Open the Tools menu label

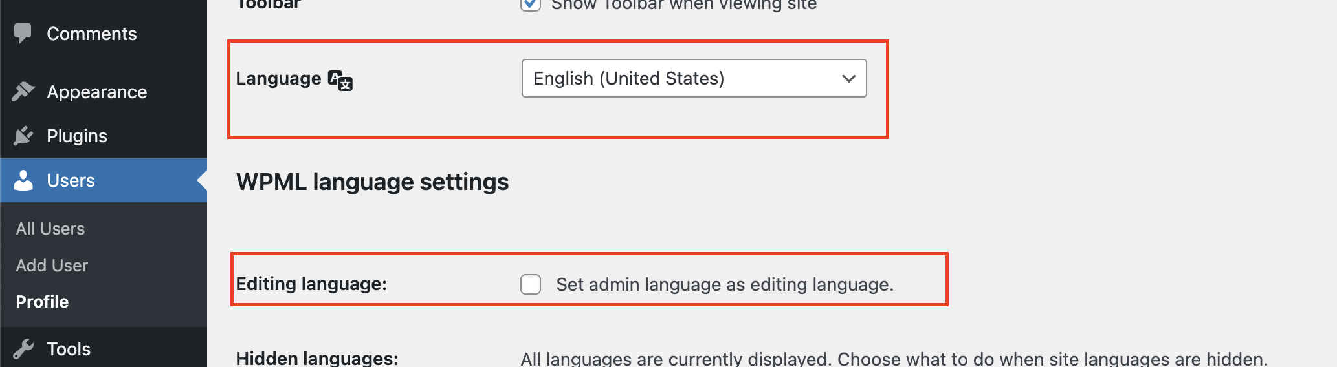(69, 349)
